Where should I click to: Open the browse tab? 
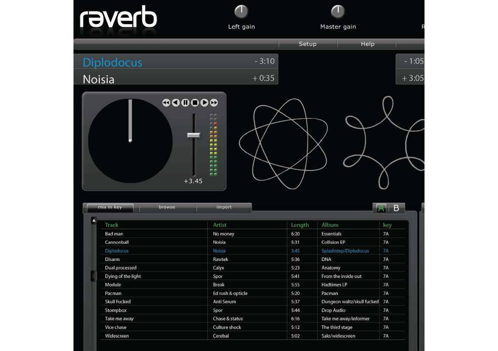tap(167, 207)
